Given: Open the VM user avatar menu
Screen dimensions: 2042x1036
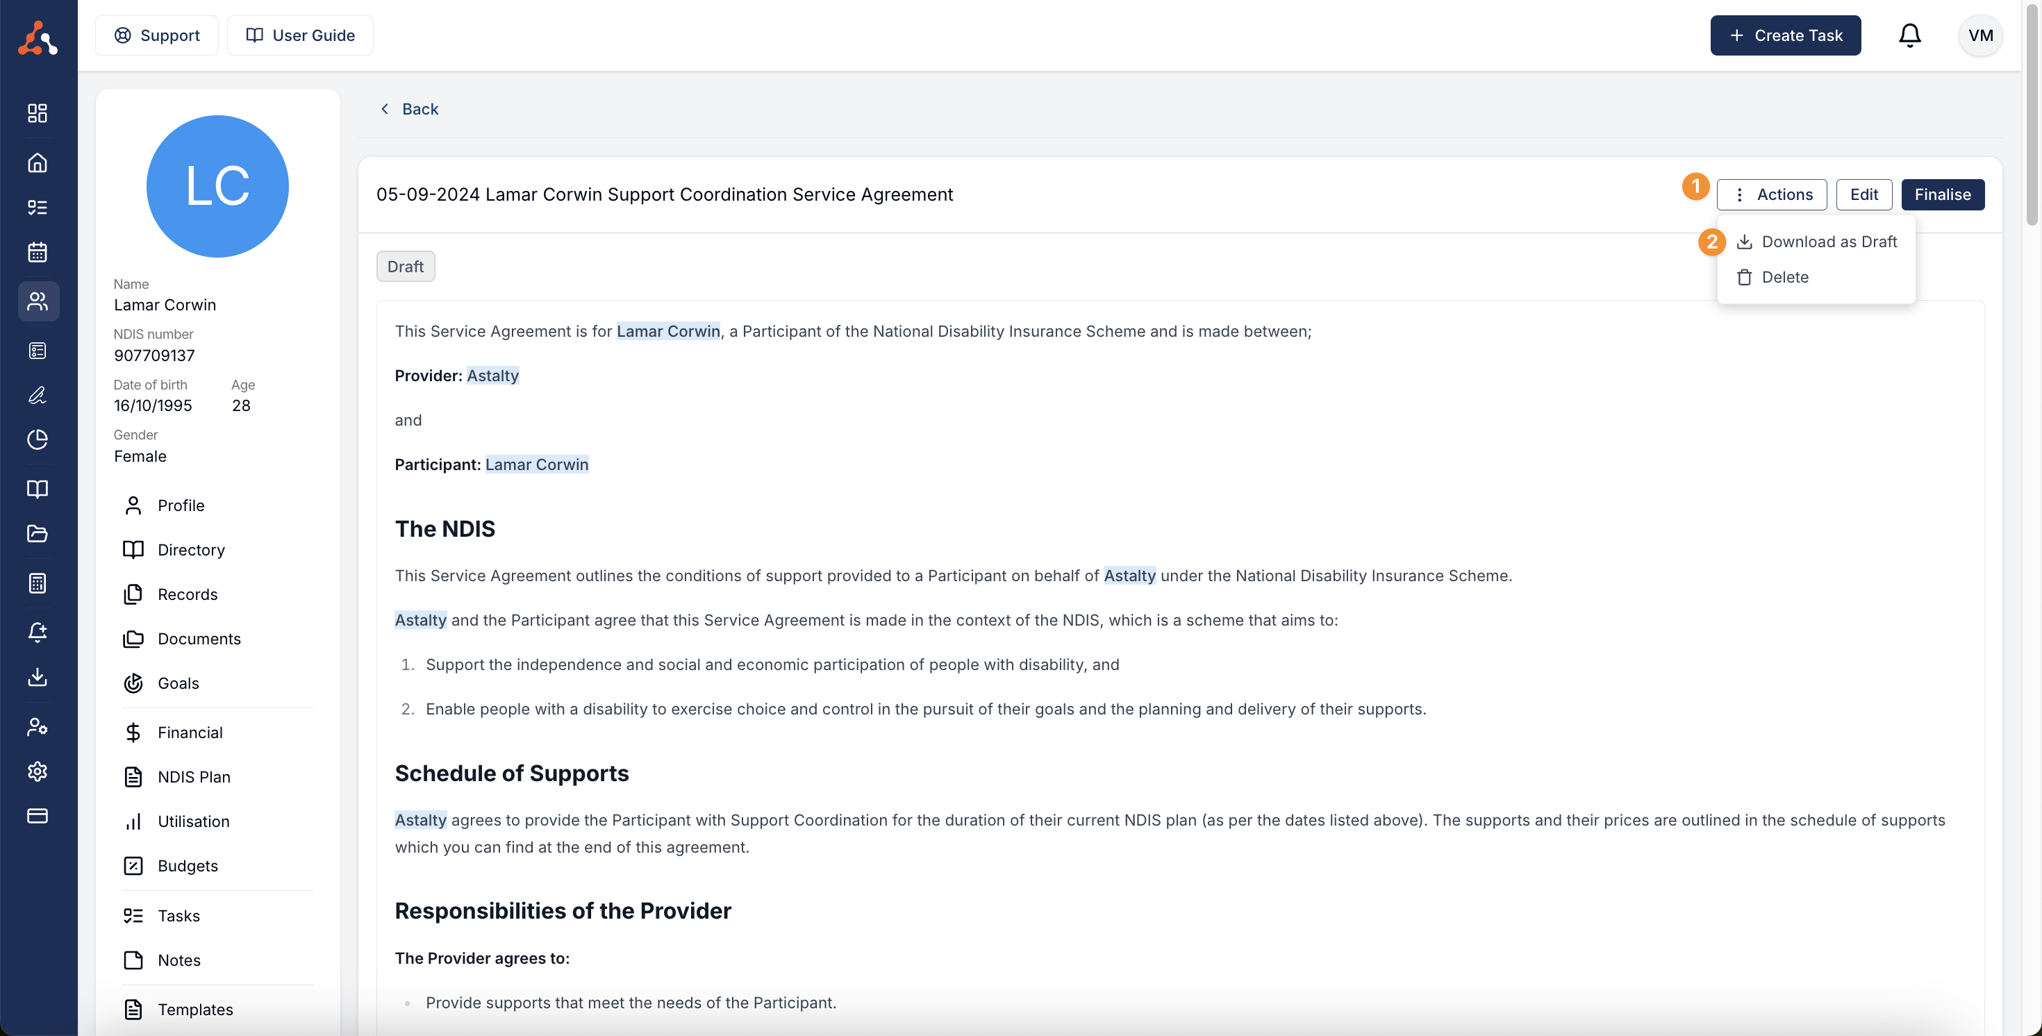Looking at the screenshot, I should (1979, 35).
